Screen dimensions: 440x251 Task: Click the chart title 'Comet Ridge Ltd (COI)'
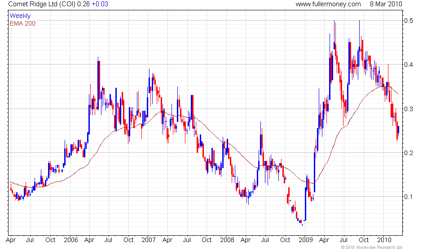42,4
